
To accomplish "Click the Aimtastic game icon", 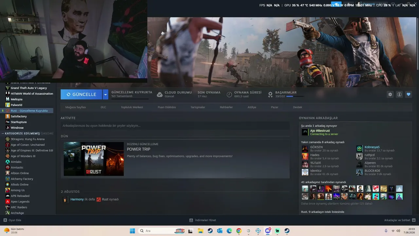I will pyautogui.click(x=8, y=167).
